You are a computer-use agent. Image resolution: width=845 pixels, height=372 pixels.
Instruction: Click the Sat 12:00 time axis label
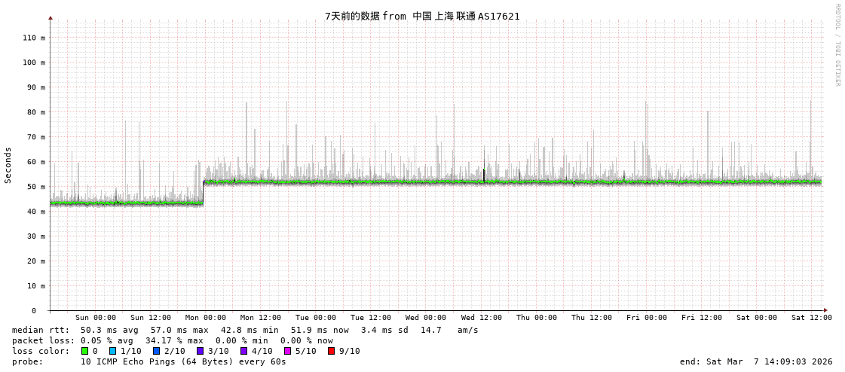coord(812,318)
